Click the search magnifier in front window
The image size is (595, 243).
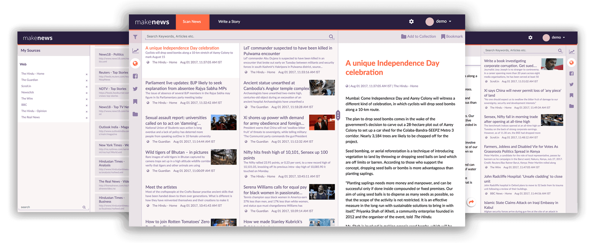331,37
